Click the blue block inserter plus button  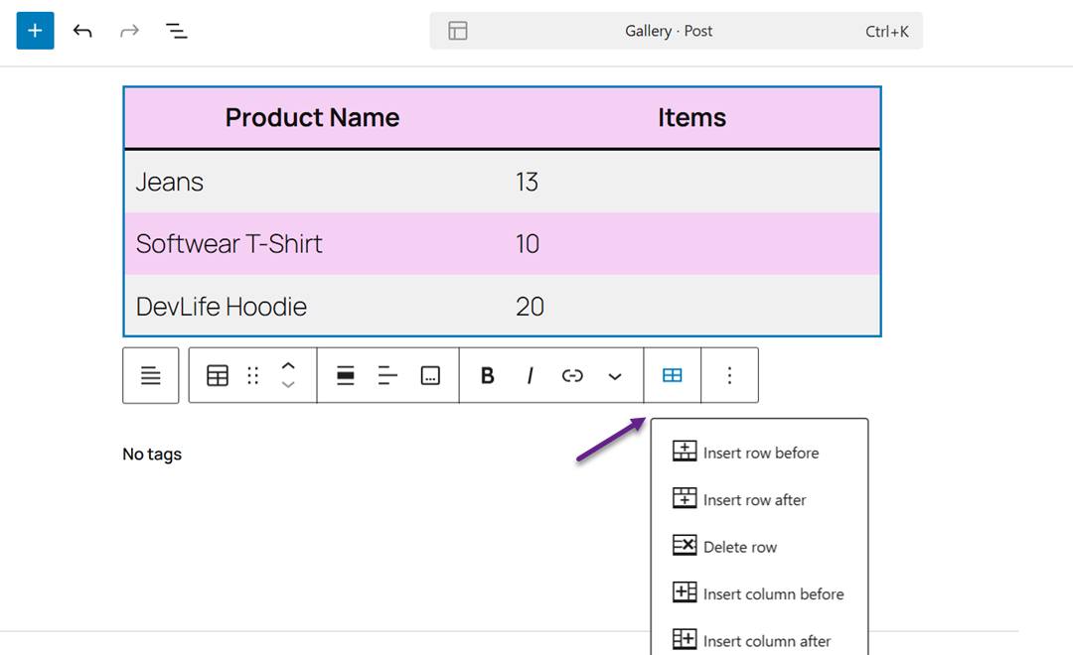click(35, 31)
